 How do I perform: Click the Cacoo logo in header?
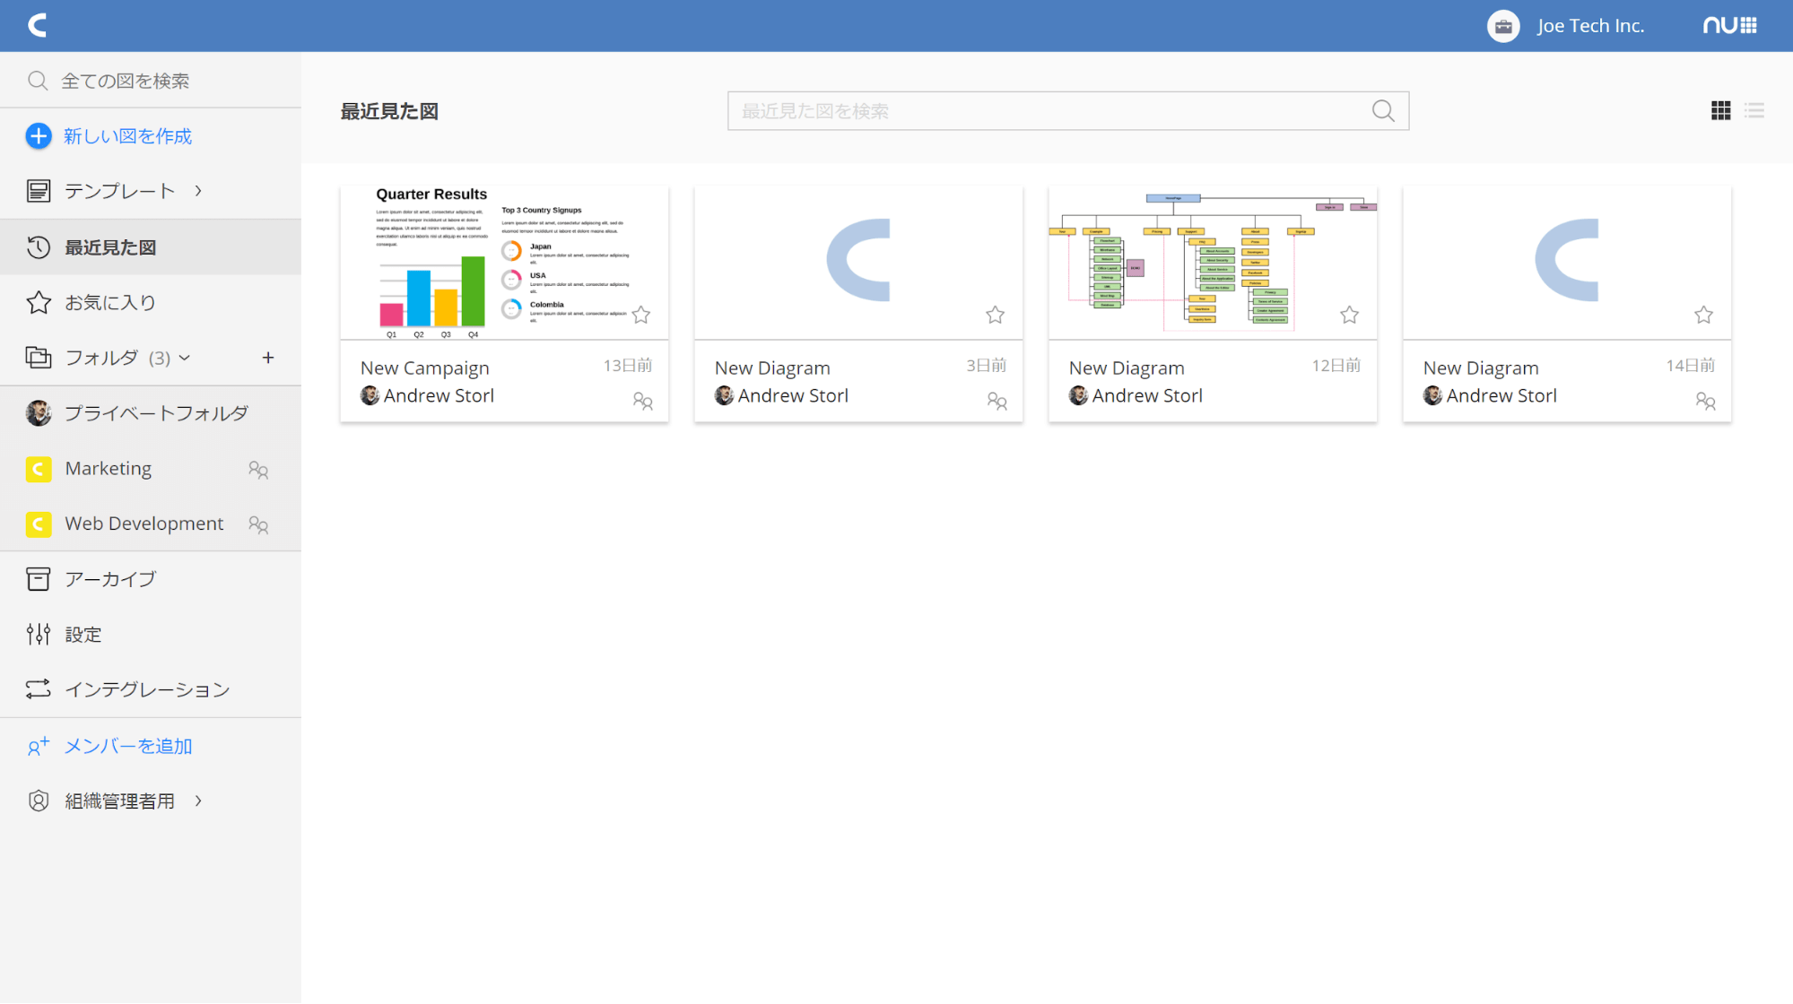[x=37, y=25]
